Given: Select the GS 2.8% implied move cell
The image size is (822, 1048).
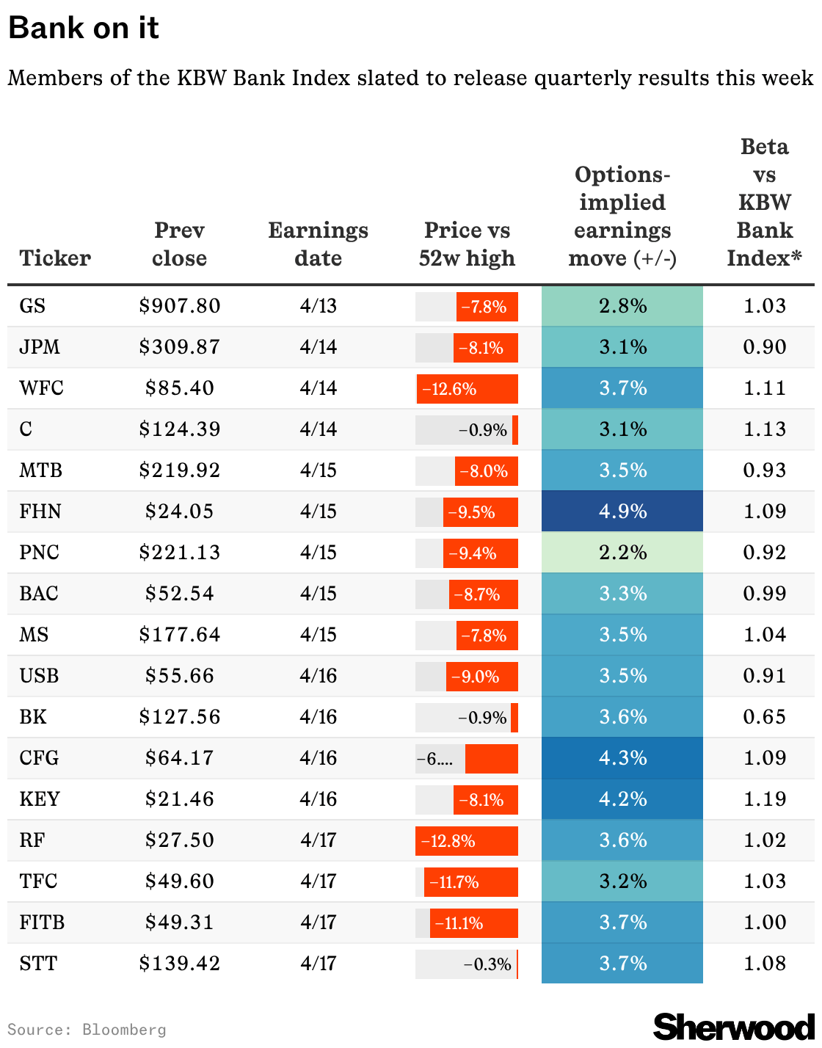Looking at the screenshot, I should click(622, 306).
